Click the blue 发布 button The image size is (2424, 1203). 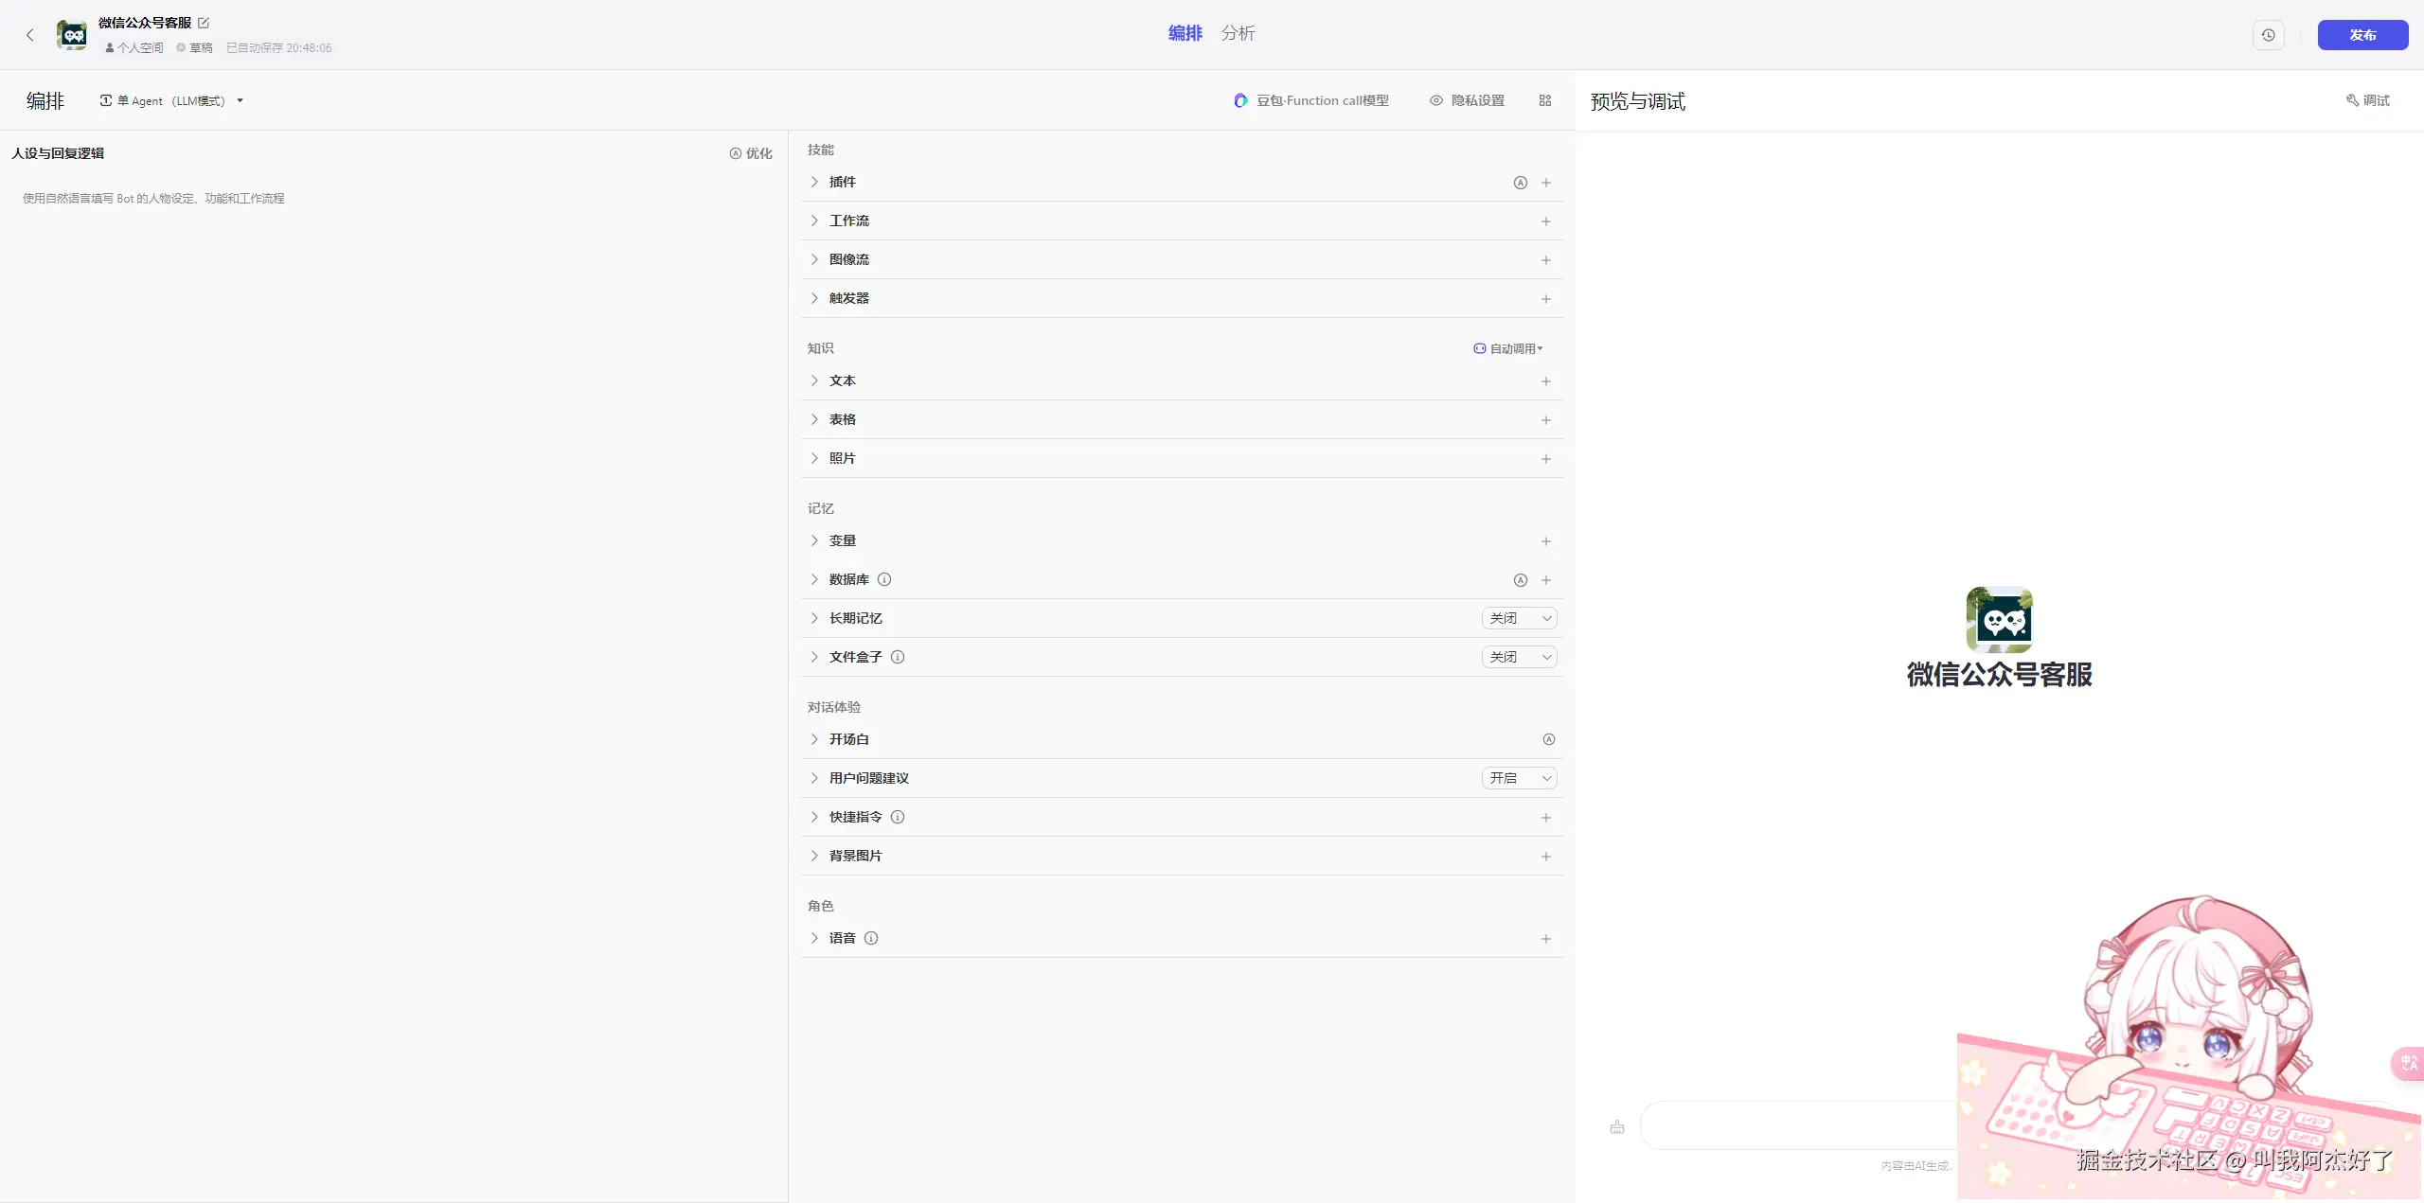pos(2362,35)
